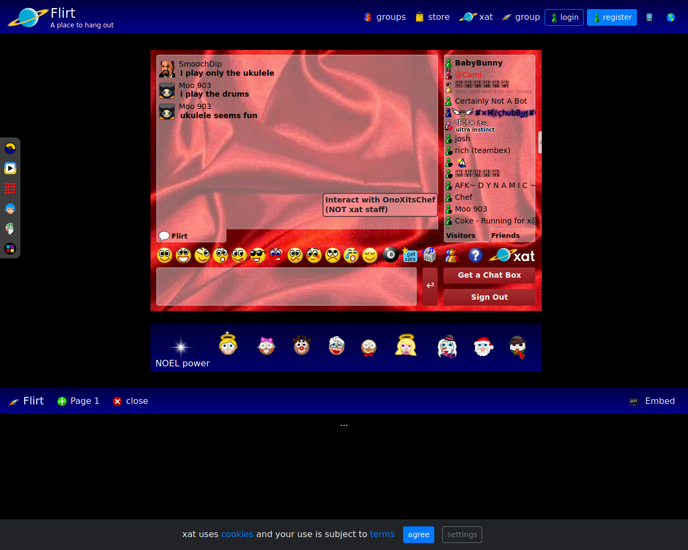Select the NOEL snowman smiley
This screenshot has width=688, height=550.
coord(517,347)
